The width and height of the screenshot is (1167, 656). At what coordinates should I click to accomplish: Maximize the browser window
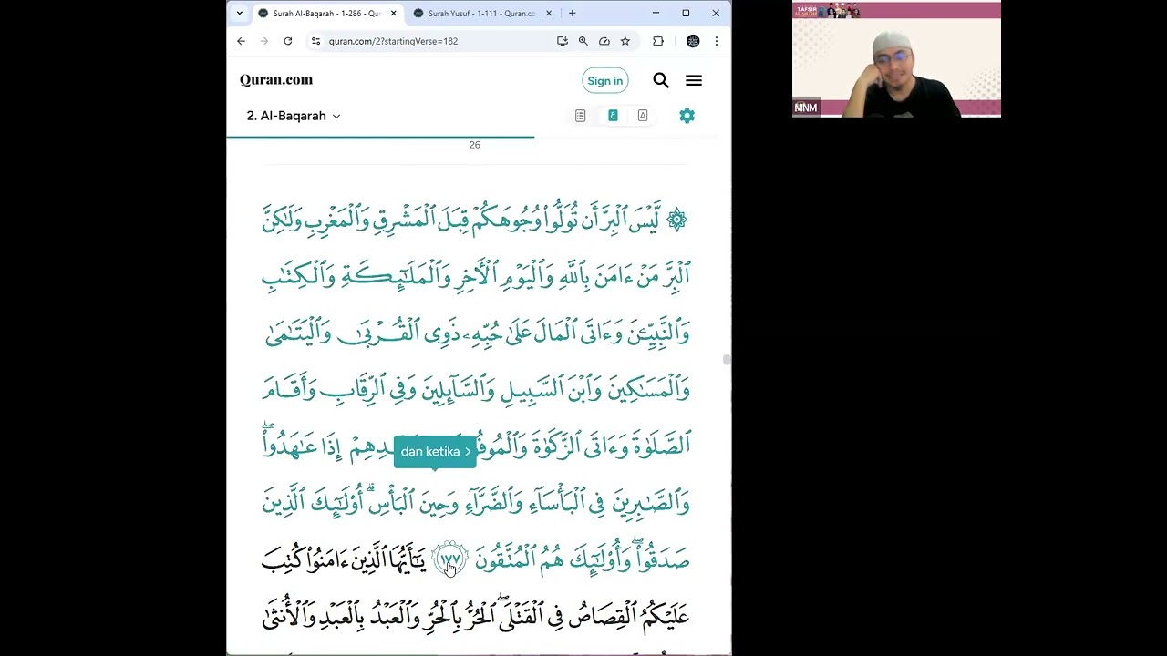pyautogui.click(x=686, y=13)
